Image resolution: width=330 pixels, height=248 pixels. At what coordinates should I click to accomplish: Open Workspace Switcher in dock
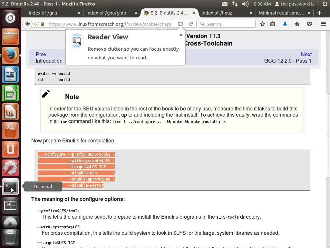10,205
